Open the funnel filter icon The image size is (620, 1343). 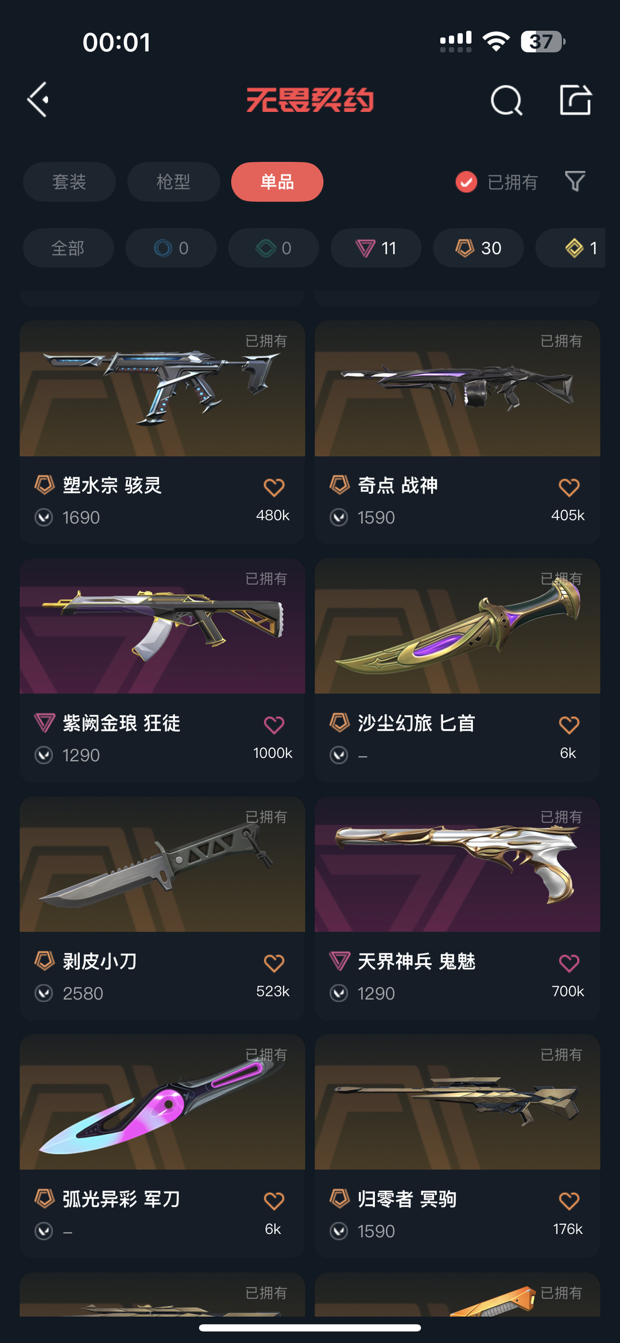pos(575,182)
